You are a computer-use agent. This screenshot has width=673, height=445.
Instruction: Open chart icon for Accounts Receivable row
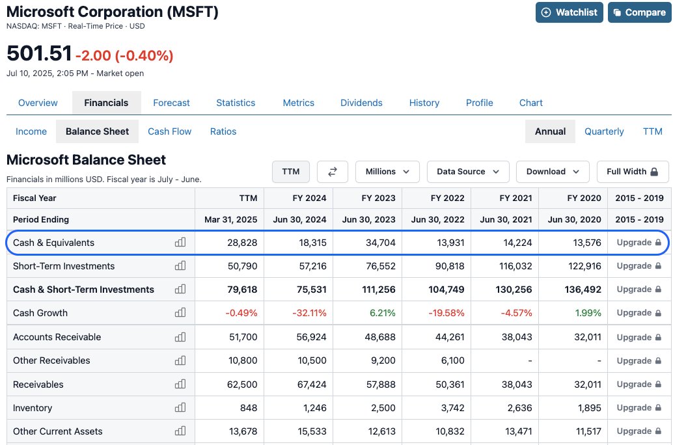coord(180,337)
